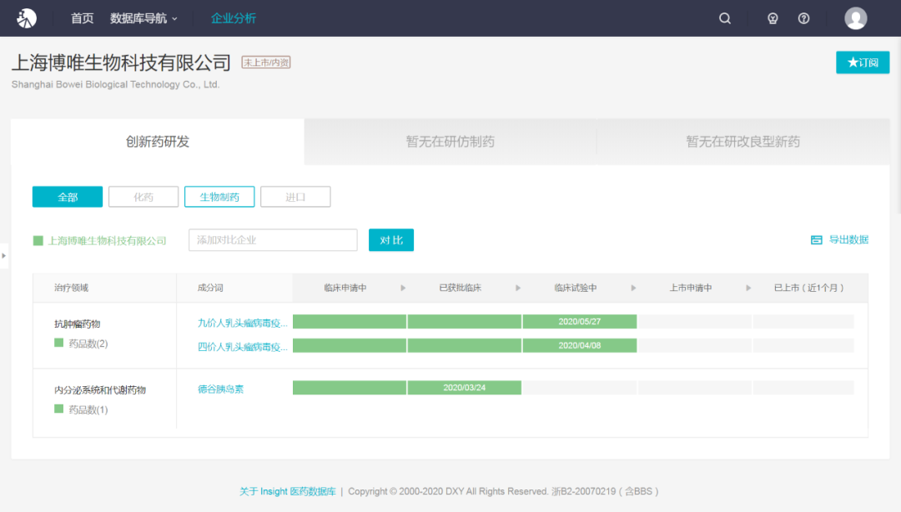
Task: Click the 订阅 subscribe button
Action: click(x=863, y=63)
